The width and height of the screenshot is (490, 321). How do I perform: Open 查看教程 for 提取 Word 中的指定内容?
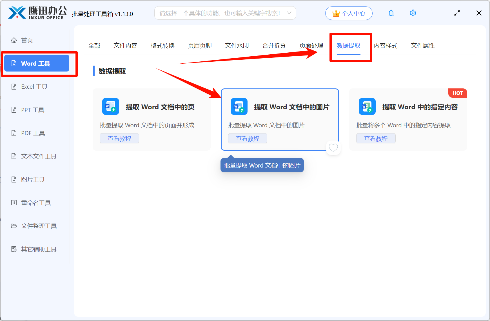[376, 138]
